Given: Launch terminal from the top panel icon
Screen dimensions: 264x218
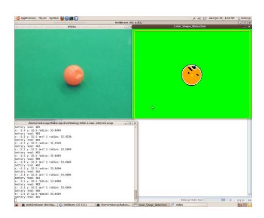Looking at the screenshot, I should point(71,18).
